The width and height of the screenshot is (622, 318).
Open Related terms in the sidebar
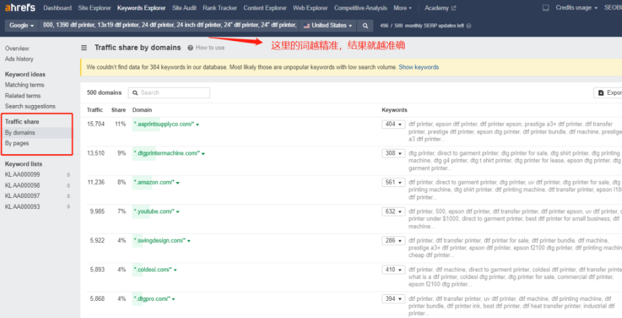[23, 96]
